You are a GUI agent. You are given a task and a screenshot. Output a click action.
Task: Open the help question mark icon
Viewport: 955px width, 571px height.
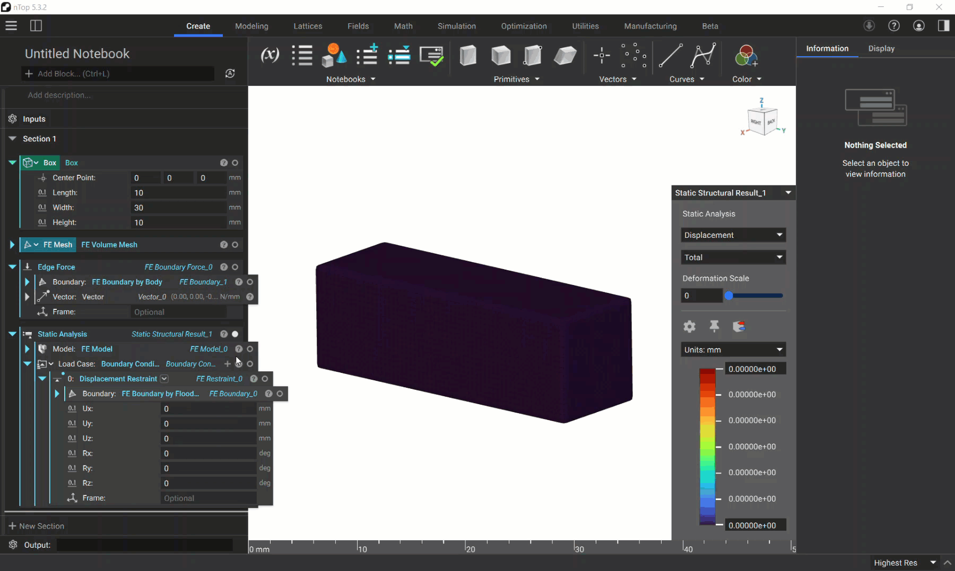click(x=894, y=26)
